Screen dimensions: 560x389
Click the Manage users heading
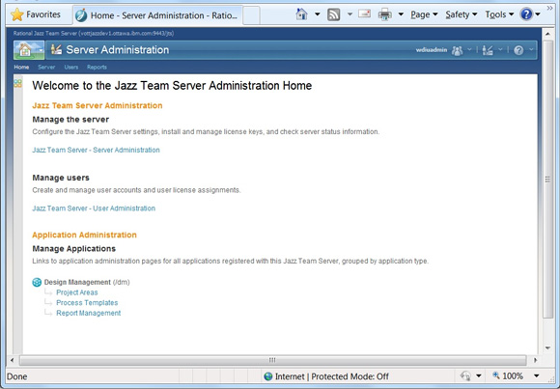click(61, 178)
